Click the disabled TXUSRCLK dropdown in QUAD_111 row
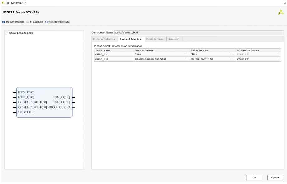The image size is (287, 184). point(258,54)
